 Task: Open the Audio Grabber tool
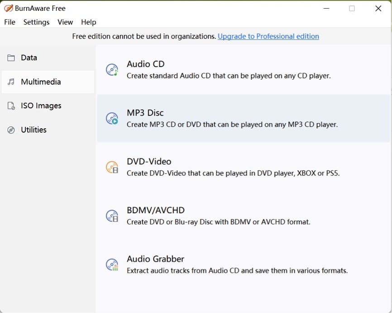tap(244, 265)
